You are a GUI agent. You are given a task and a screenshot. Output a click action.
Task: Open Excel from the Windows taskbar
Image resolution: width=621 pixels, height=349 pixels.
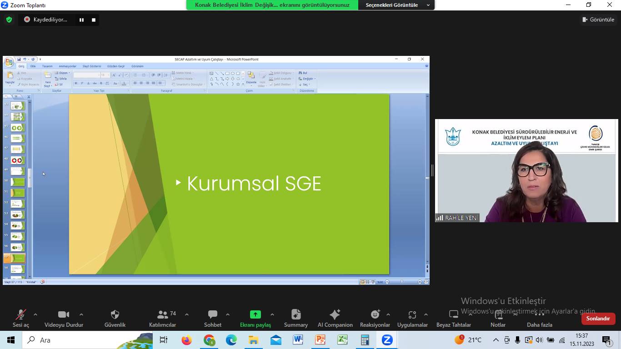pos(342,340)
